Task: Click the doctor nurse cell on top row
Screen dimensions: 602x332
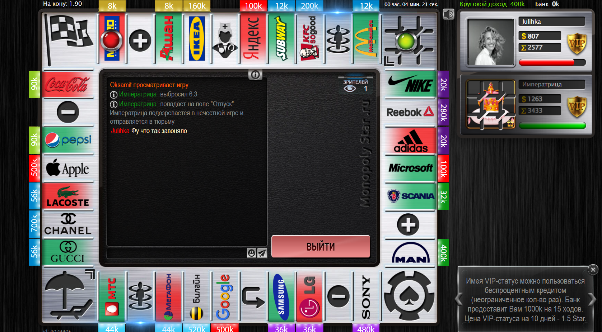Action: click(x=225, y=39)
